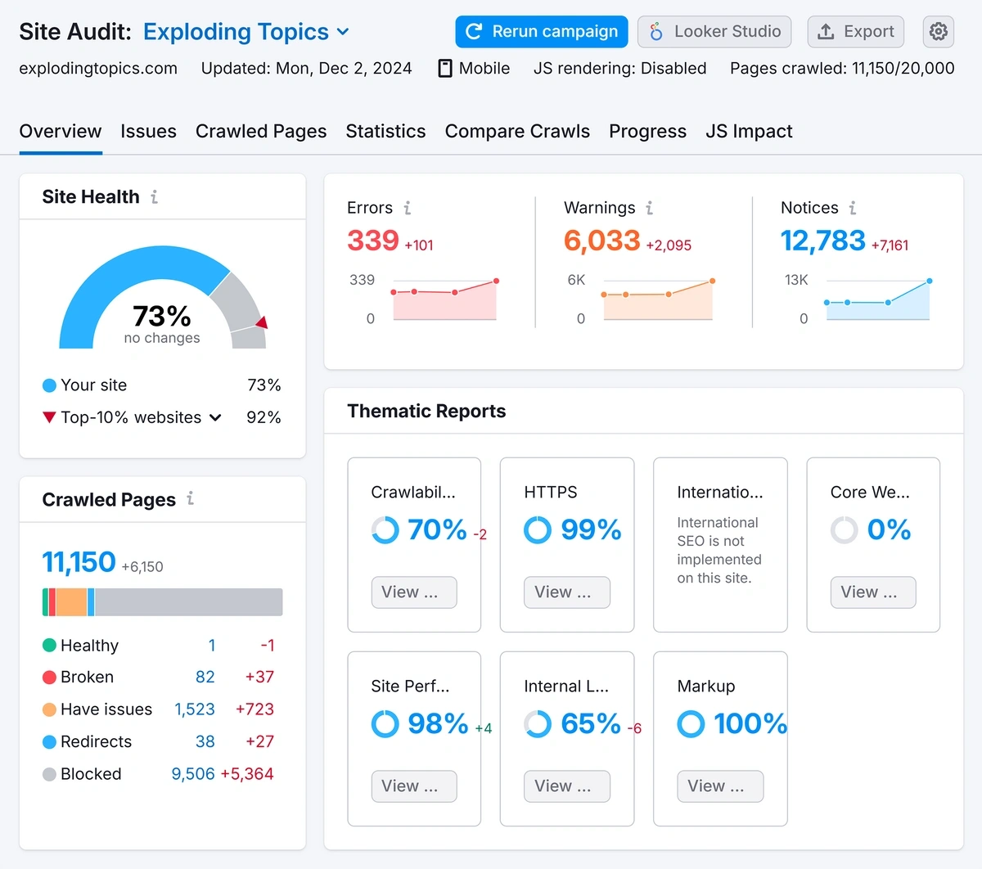The image size is (982, 869).
Task: Click the JS rendering: Disabled text
Action: (620, 69)
